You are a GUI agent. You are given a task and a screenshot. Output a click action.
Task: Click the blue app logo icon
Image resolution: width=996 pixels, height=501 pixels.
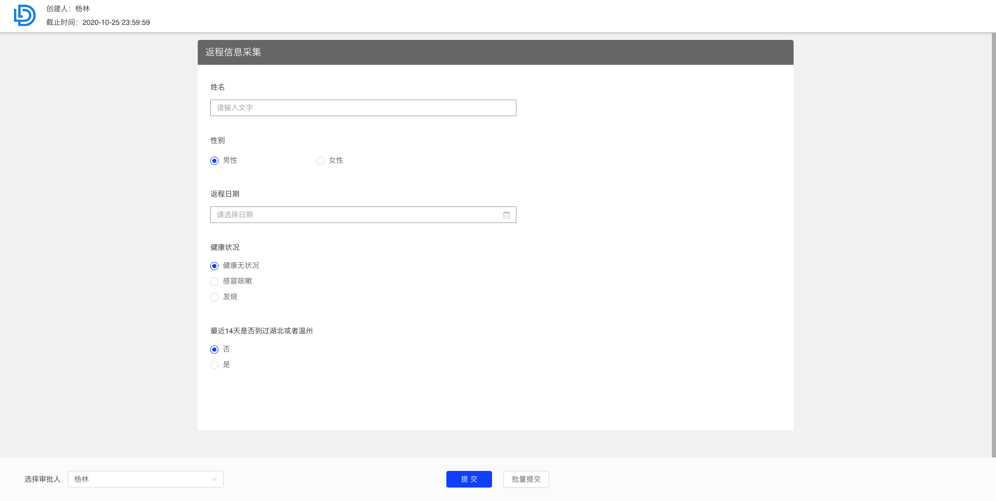[24, 16]
